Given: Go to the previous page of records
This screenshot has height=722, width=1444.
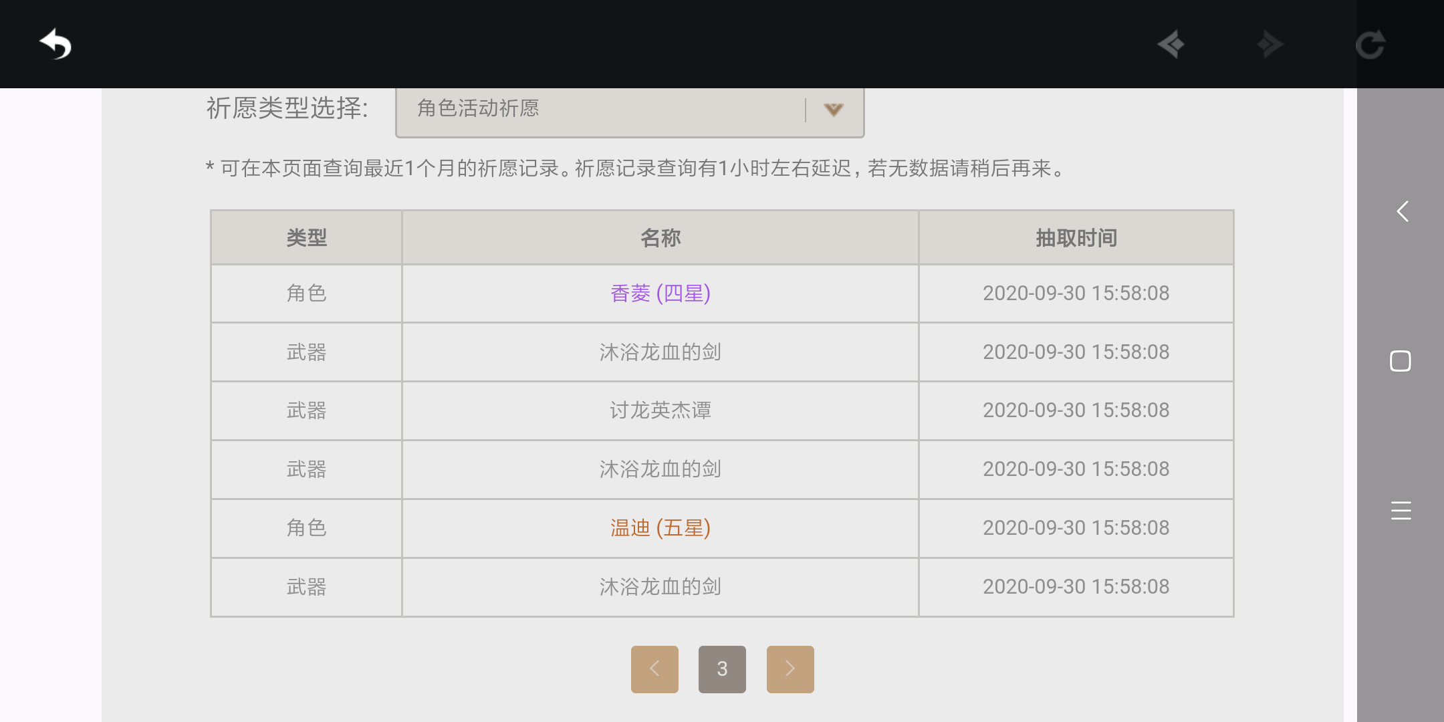Looking at the screenshot, I should (x=654, y=669).
